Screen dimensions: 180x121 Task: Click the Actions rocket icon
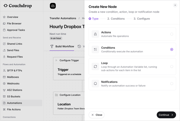(95, 34)
